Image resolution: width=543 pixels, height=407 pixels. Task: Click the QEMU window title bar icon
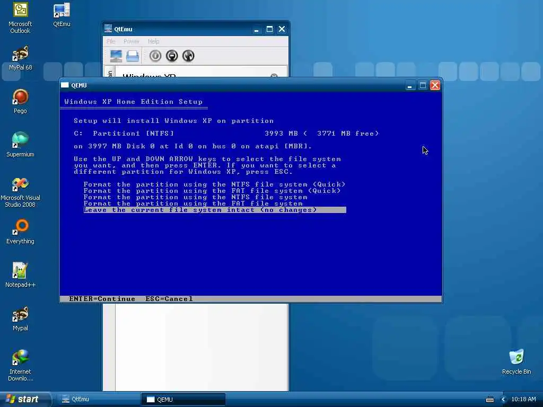point(65,85)
